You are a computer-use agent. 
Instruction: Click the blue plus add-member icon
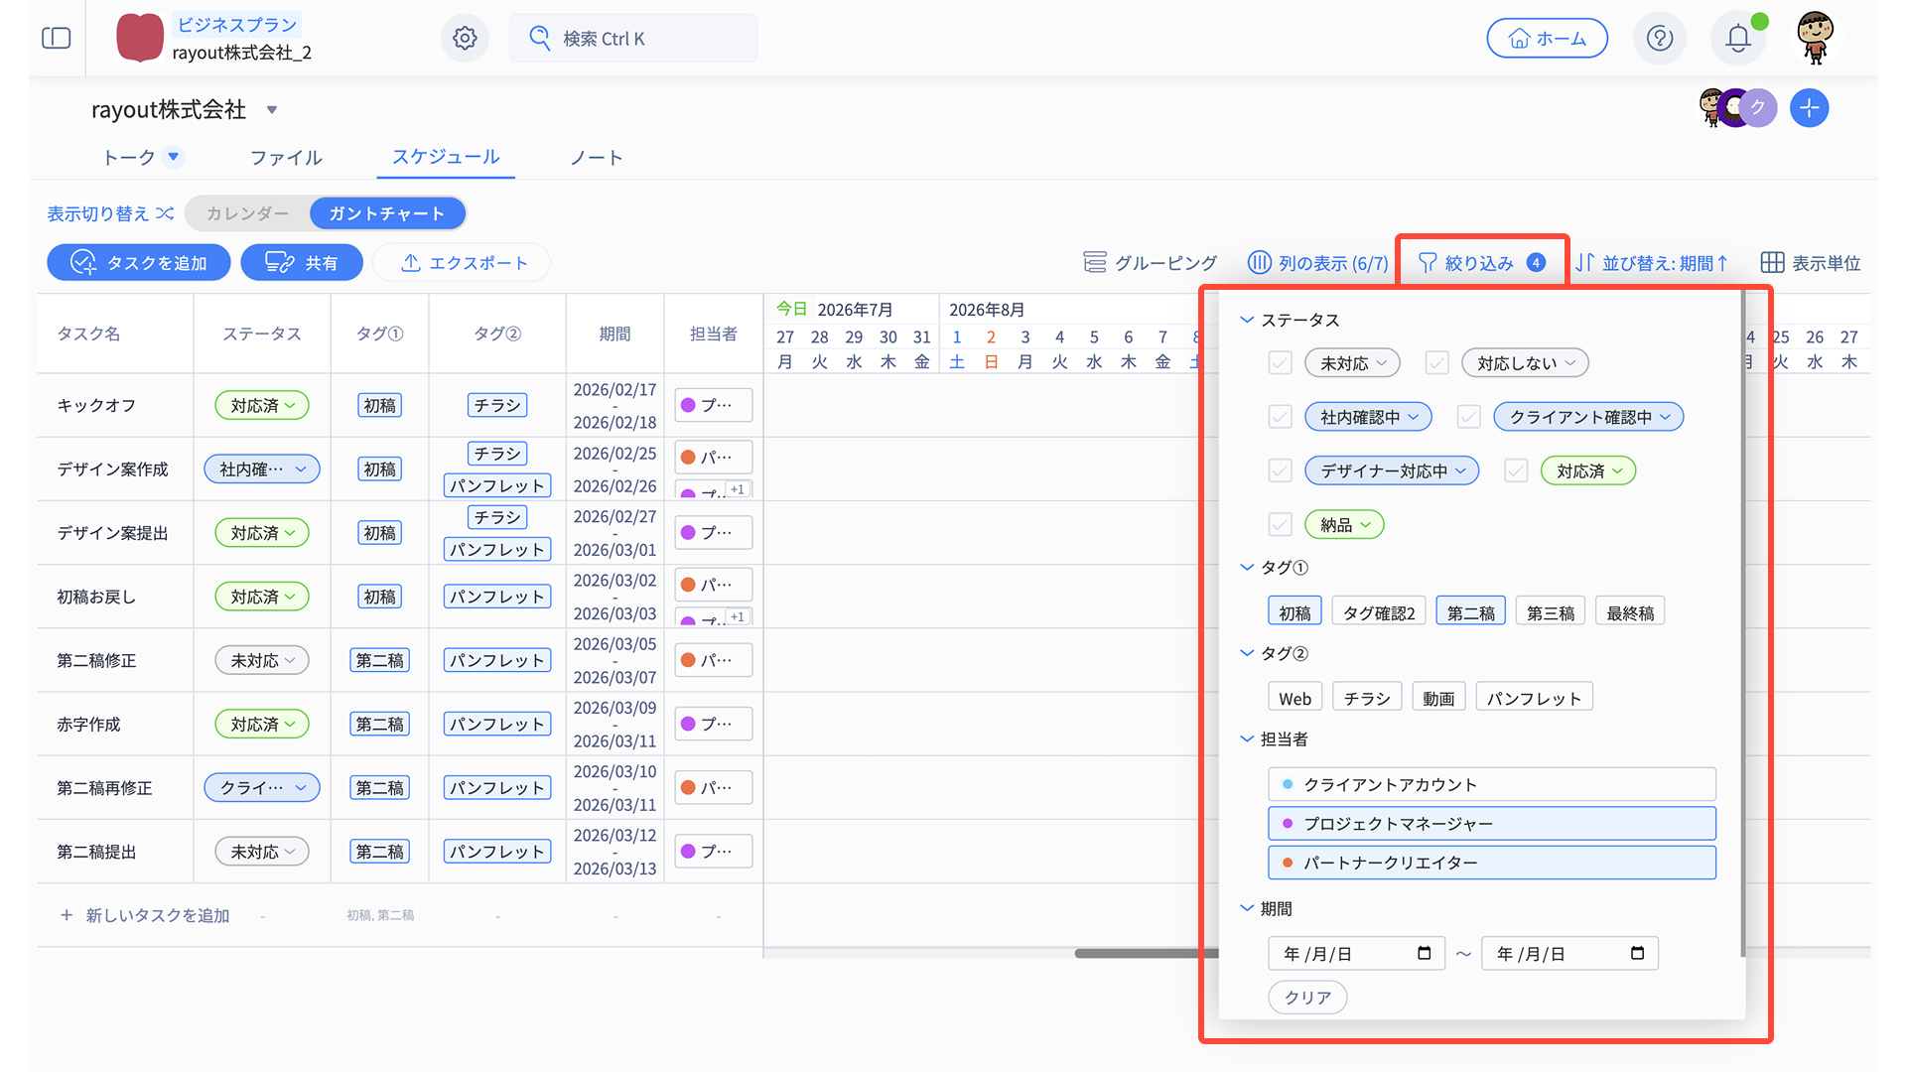(x=1809, y=108)
